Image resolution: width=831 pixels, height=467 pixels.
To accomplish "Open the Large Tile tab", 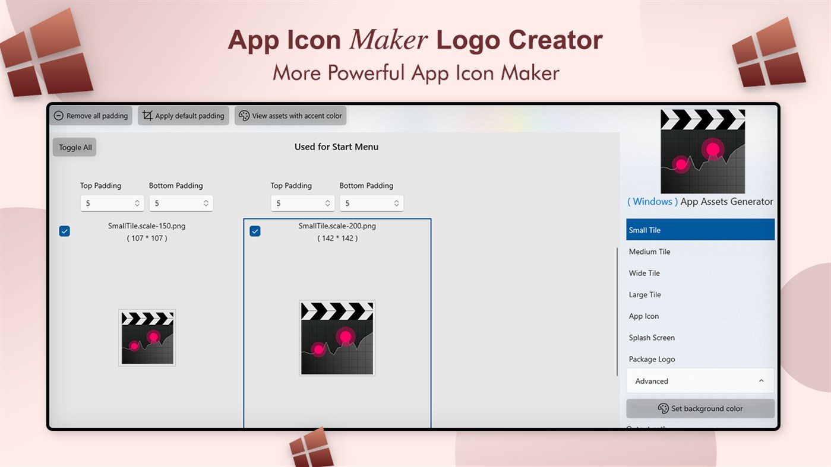I will [x=700, y=294].
